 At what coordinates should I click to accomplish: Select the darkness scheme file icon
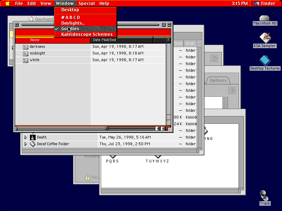point(25,47)
